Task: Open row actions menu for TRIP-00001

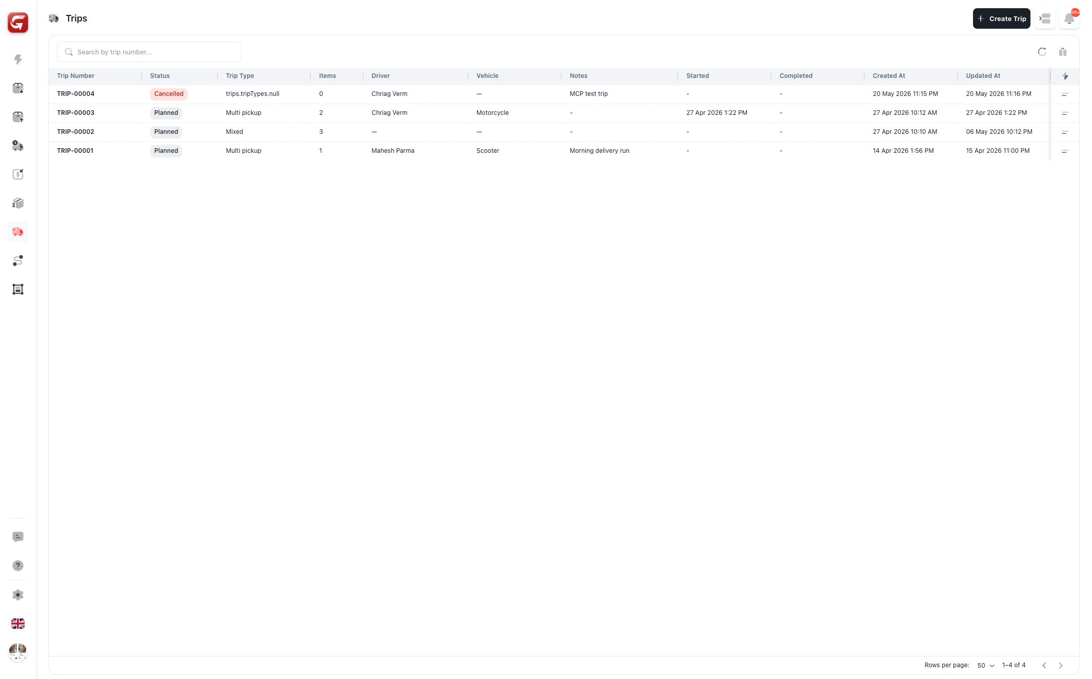Action: [1065, 151]
